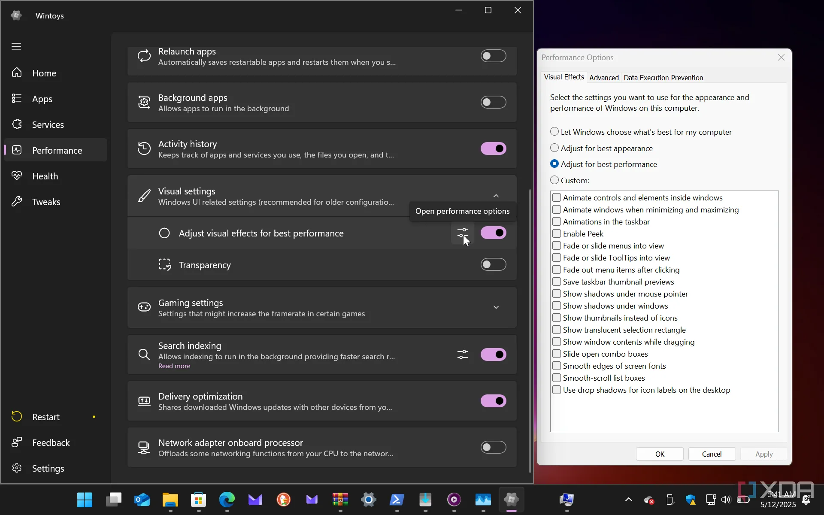
Task: Enable the Background apps toggle
Action: pyautogui.click(x=493, y=102)
